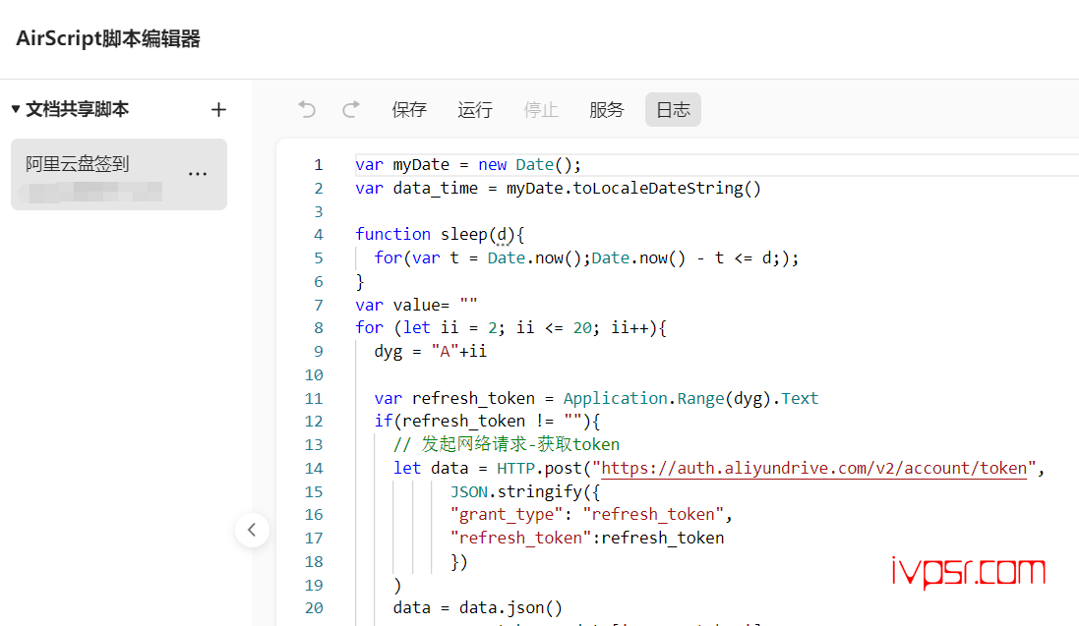1079x626 pixels.
Task: Click 'Application.Range(dyg).Text' code
Action: click(690, 398)
